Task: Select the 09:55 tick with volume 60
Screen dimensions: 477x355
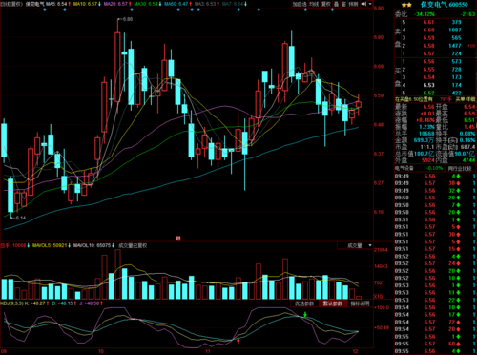Action: coord(435,344)
